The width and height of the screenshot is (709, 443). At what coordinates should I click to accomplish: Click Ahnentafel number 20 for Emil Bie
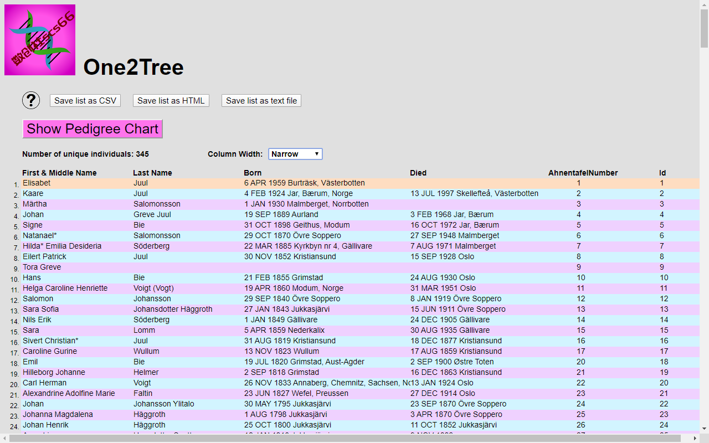pyautogui.click(x=580, y=362)
